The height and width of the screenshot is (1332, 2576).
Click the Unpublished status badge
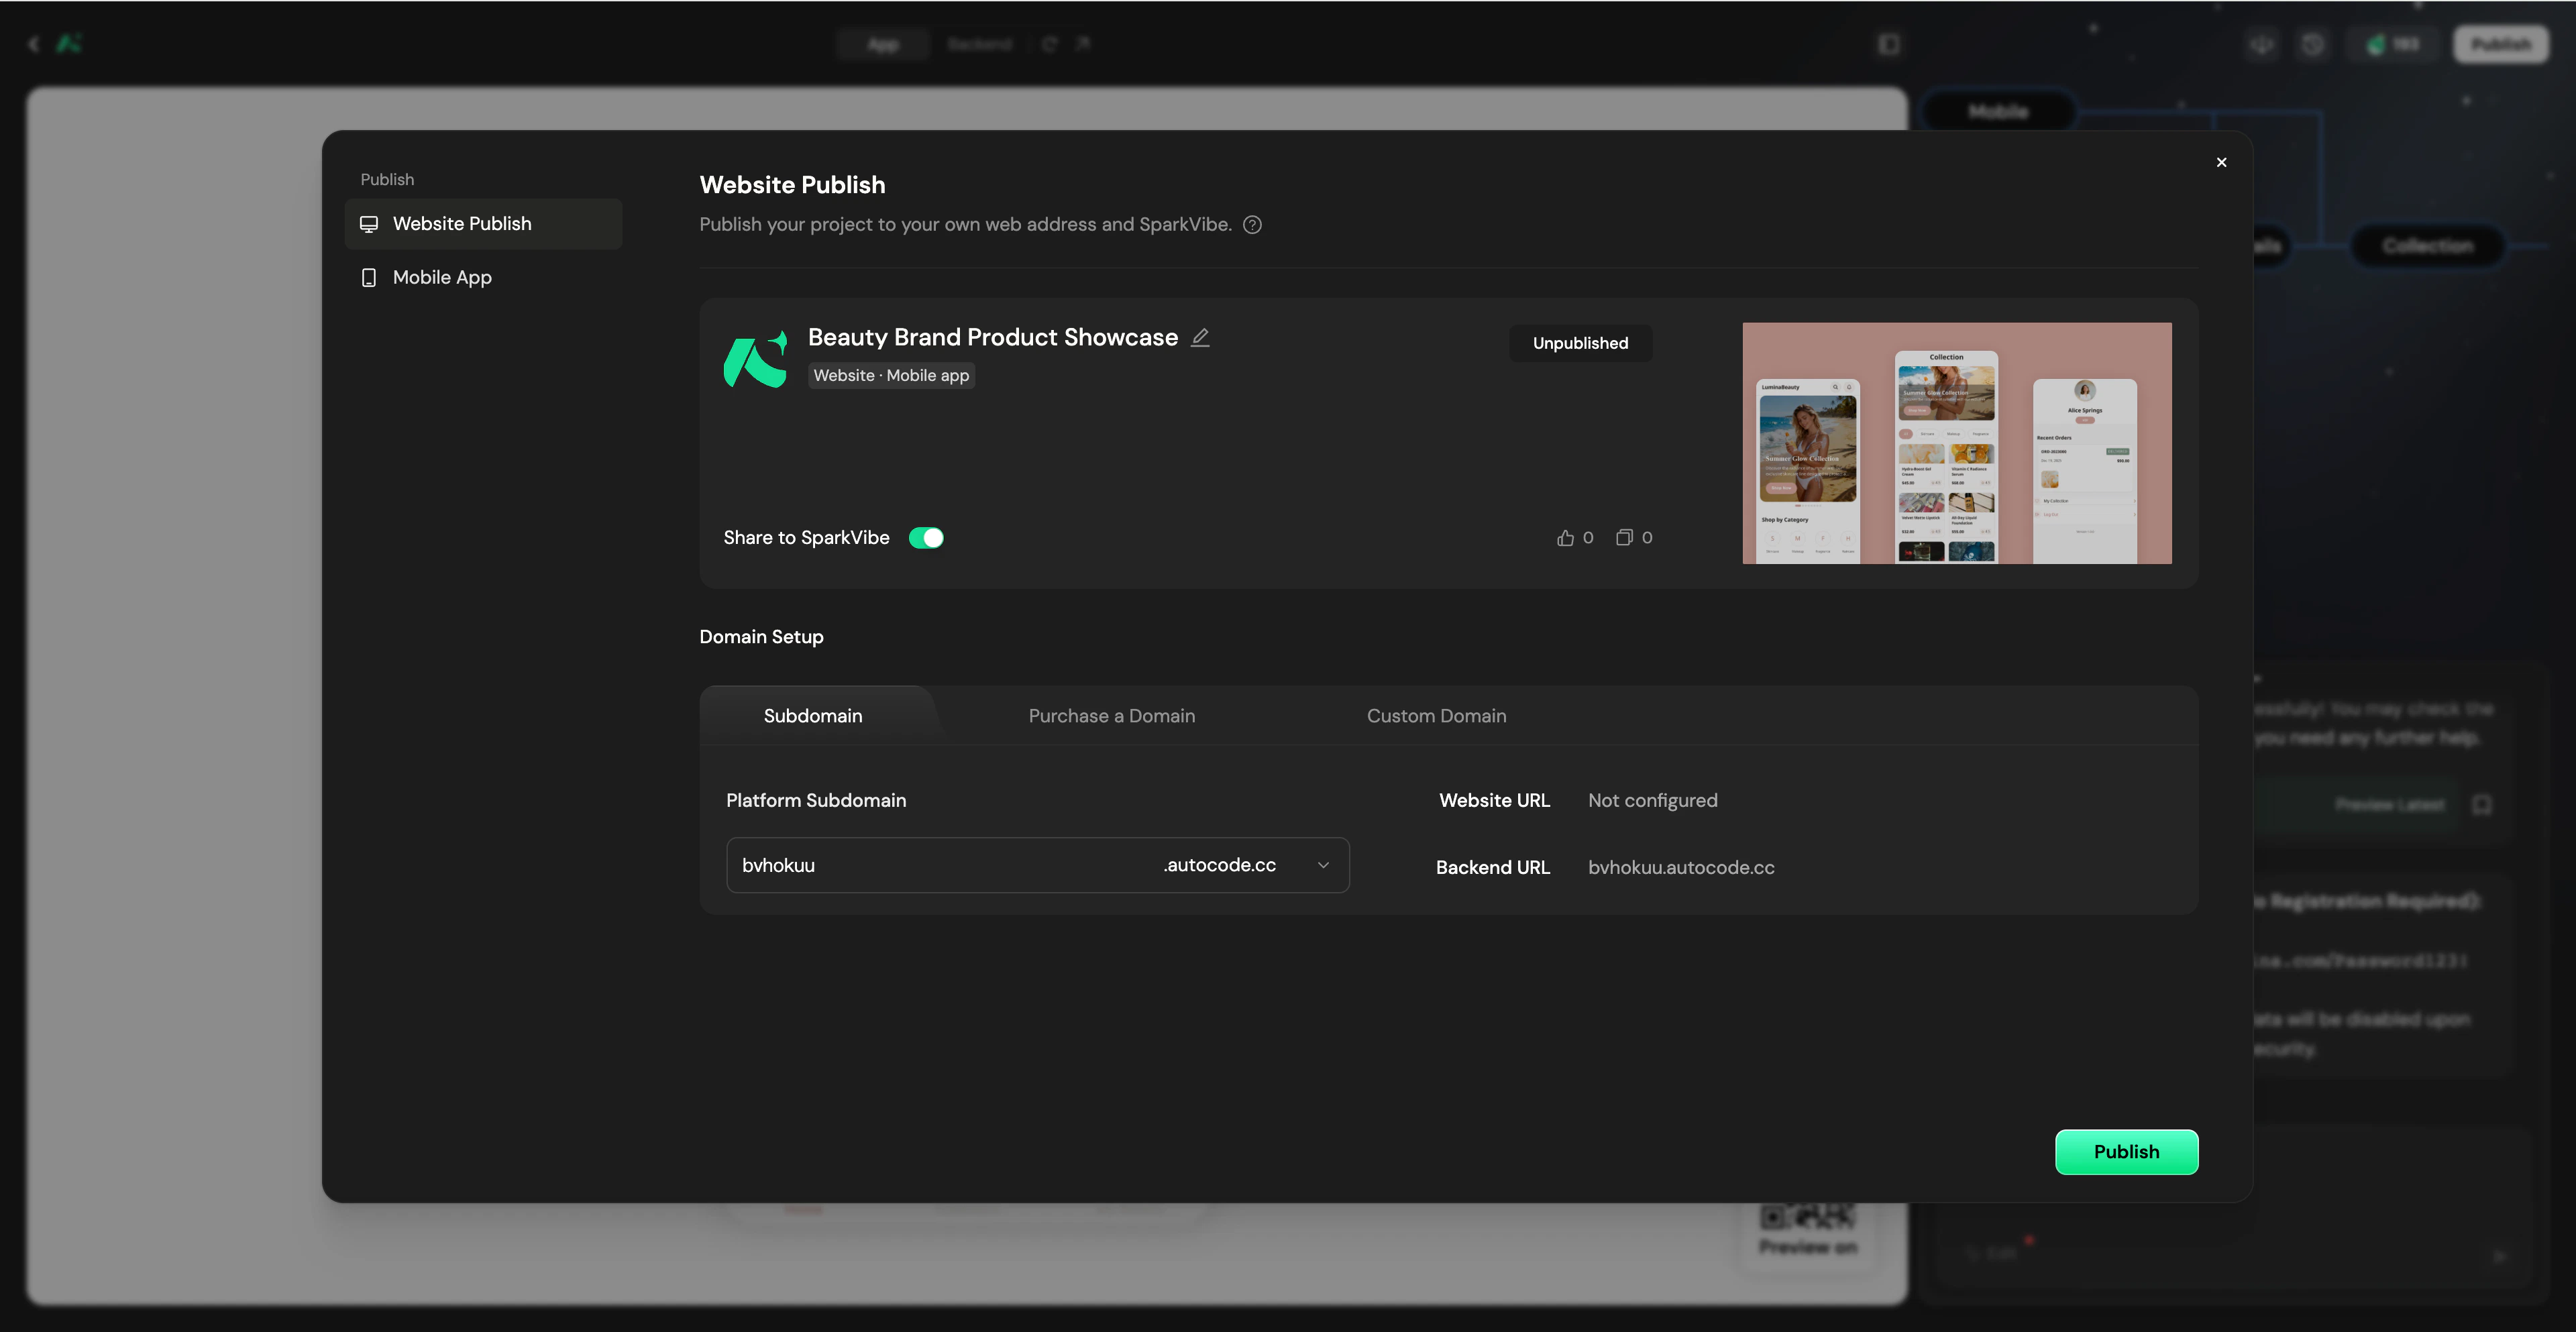coord(1580,343)
